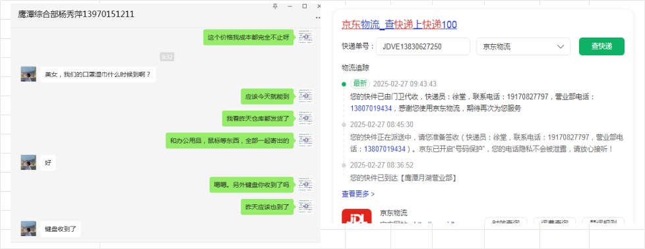Click avatar next to '我看昨天仓库都发货了' message
This screenshot has height=249, width=645.
coord(305,119)
